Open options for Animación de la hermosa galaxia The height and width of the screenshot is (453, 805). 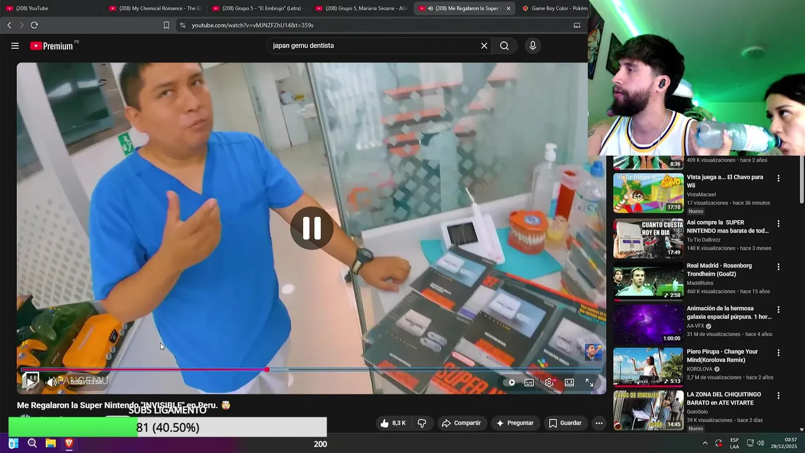pyautogui.click(x=779, y=310)
